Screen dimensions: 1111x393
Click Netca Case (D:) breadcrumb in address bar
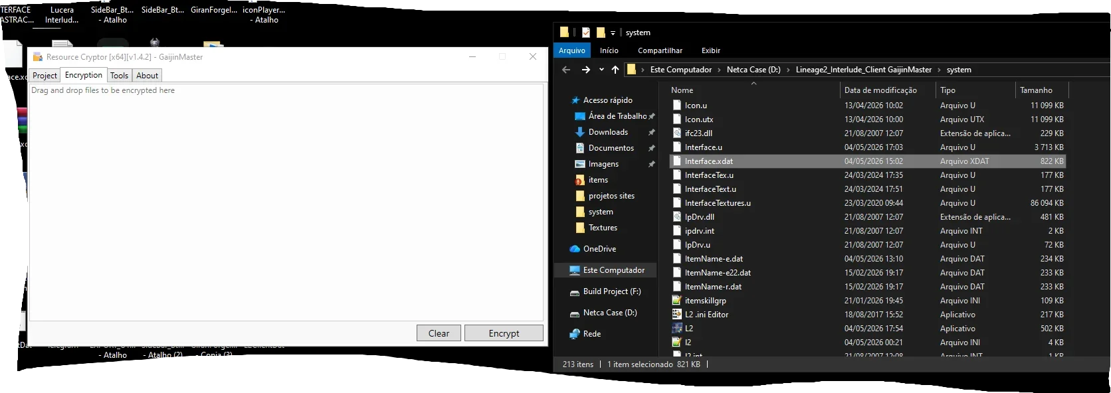(x=754, y=70)
